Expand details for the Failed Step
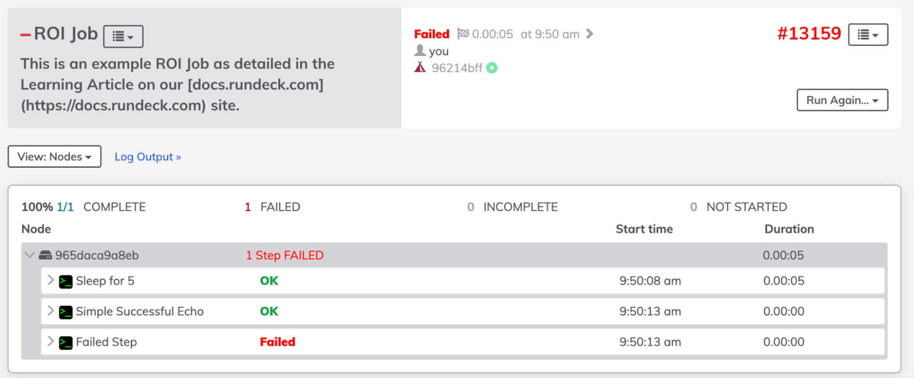 coord(50,342)
